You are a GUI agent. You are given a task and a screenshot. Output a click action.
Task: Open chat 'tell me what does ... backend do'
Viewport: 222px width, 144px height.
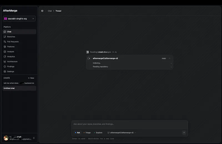[x=19, y=83]
